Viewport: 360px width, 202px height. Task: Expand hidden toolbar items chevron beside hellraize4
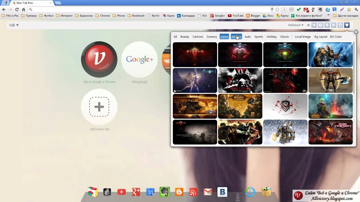coord(308,25)
